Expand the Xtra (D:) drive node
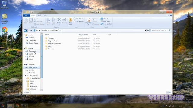This screenshot has width=193, height=108. pyautogui.click(x=25, y=70)
